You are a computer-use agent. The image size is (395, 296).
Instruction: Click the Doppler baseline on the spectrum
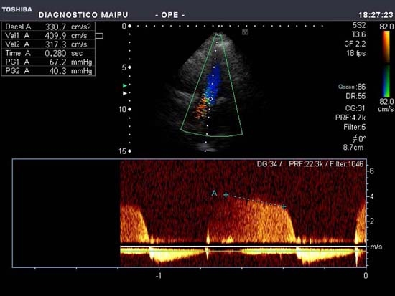click(243, 247)
